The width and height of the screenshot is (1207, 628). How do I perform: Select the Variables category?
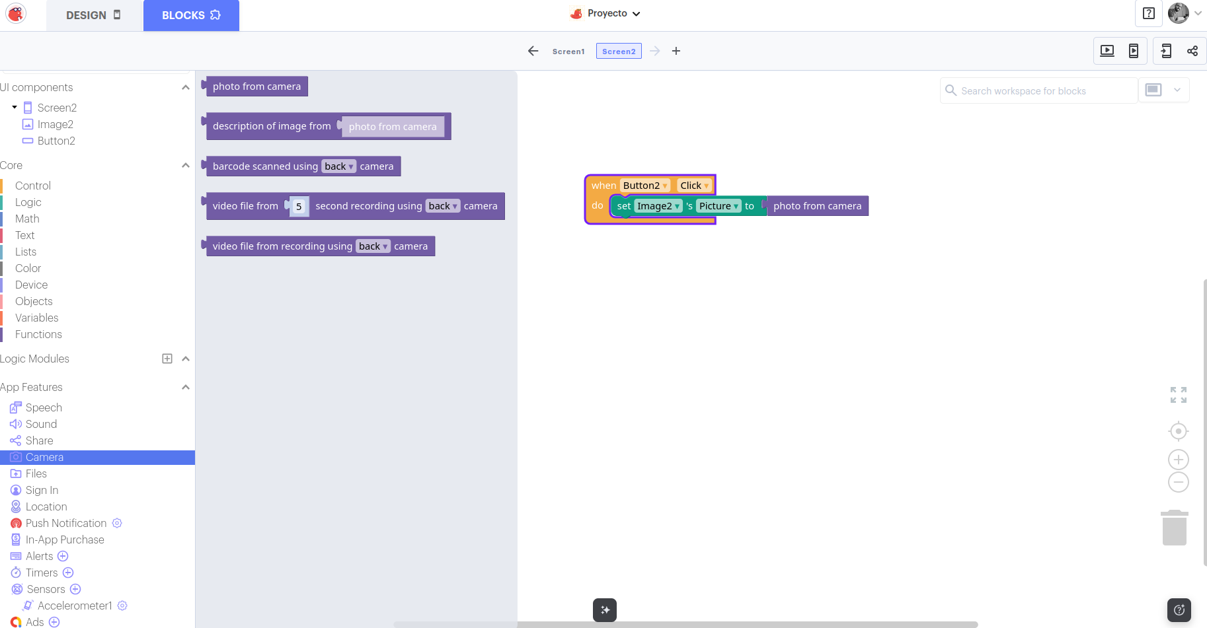pos(37,318)
